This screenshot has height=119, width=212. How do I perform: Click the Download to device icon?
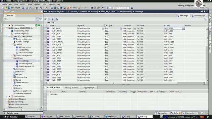click(x=55, y=8)
